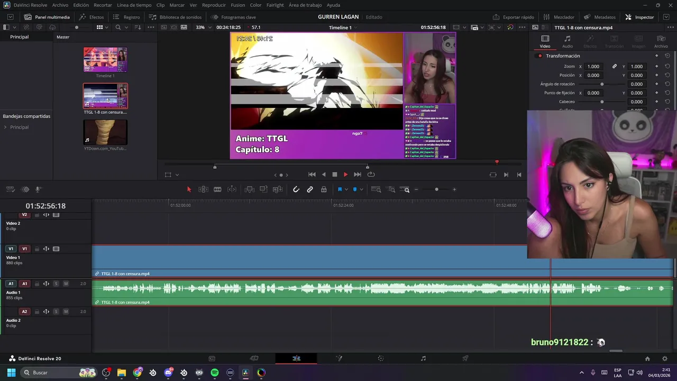Adjust the timeline zoom slider
Viewport: 677px width, 381px height.
[436, 189]
